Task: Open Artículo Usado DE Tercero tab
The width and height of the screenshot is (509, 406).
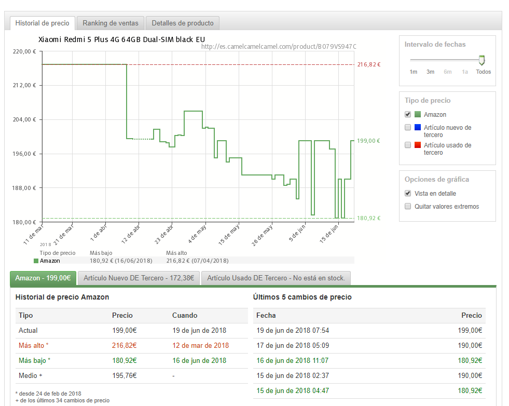Action: pyautogui.click(x=276, y=278)
